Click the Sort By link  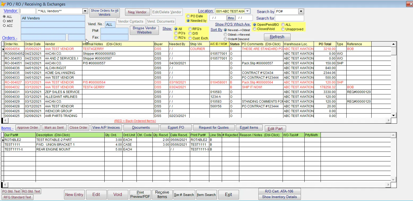click(216, 30)
